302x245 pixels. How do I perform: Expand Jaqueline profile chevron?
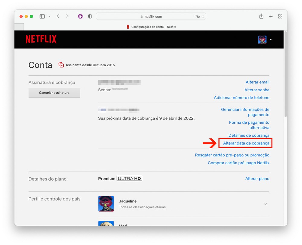[265, 204]
